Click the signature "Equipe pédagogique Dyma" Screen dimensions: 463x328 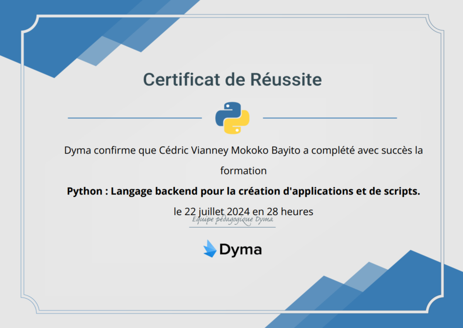(233, 220)
